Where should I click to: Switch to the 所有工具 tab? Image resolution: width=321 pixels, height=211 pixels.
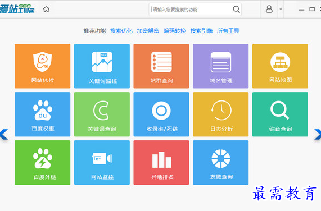tap(228, 31)
